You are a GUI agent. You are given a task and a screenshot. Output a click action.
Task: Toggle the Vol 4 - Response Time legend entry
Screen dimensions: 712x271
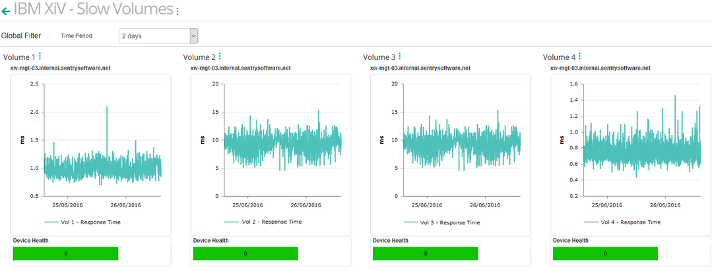click(x=622, y=222)
